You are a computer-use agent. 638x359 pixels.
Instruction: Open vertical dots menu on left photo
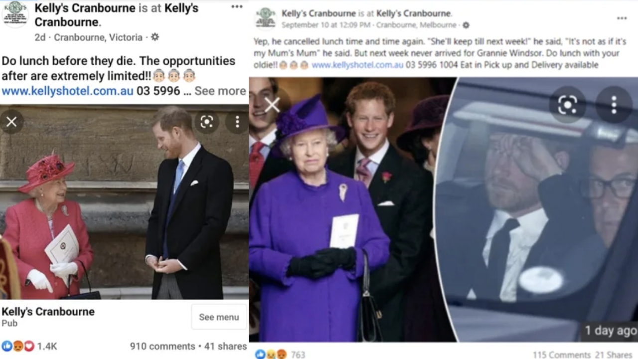(237, 122)
